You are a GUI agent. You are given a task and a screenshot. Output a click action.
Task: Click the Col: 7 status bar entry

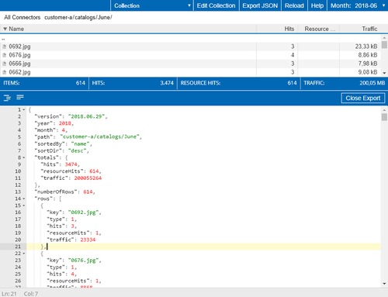click(x=31, y=294)
